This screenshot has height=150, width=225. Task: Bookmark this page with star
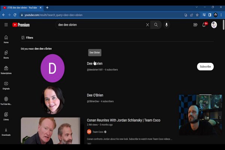(197, 15)
